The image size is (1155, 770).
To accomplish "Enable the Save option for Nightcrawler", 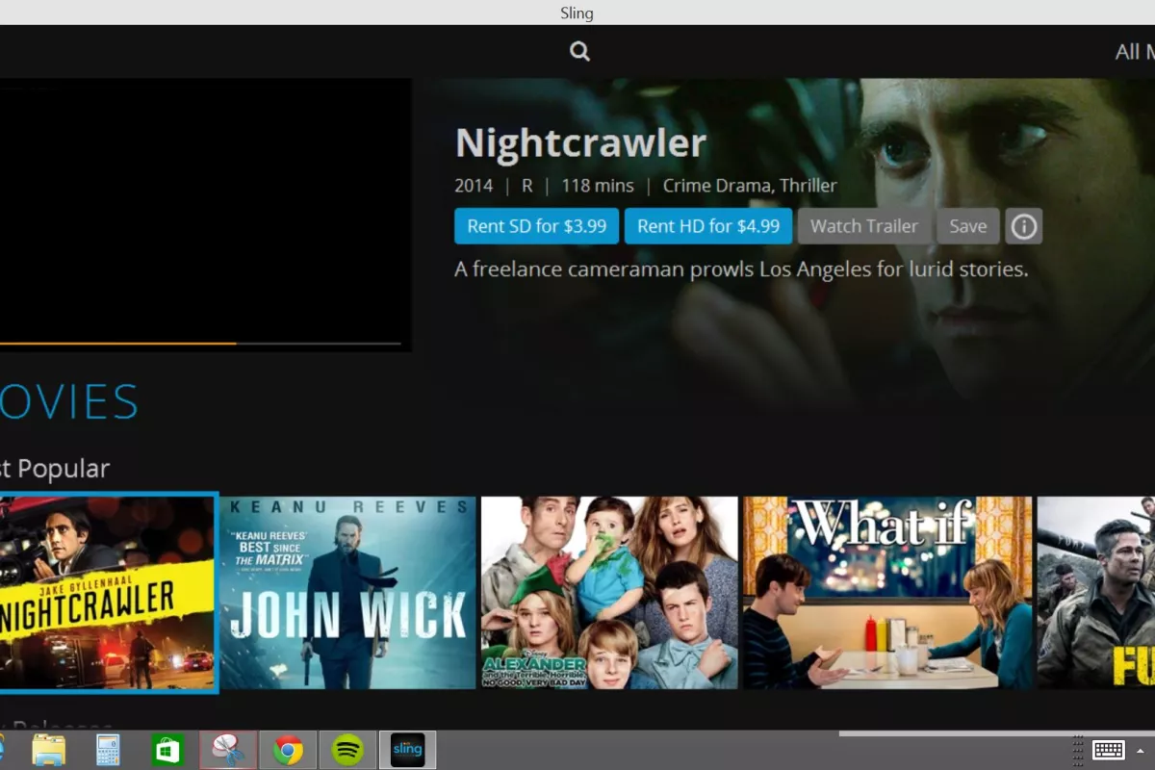I will pos(967,226).
